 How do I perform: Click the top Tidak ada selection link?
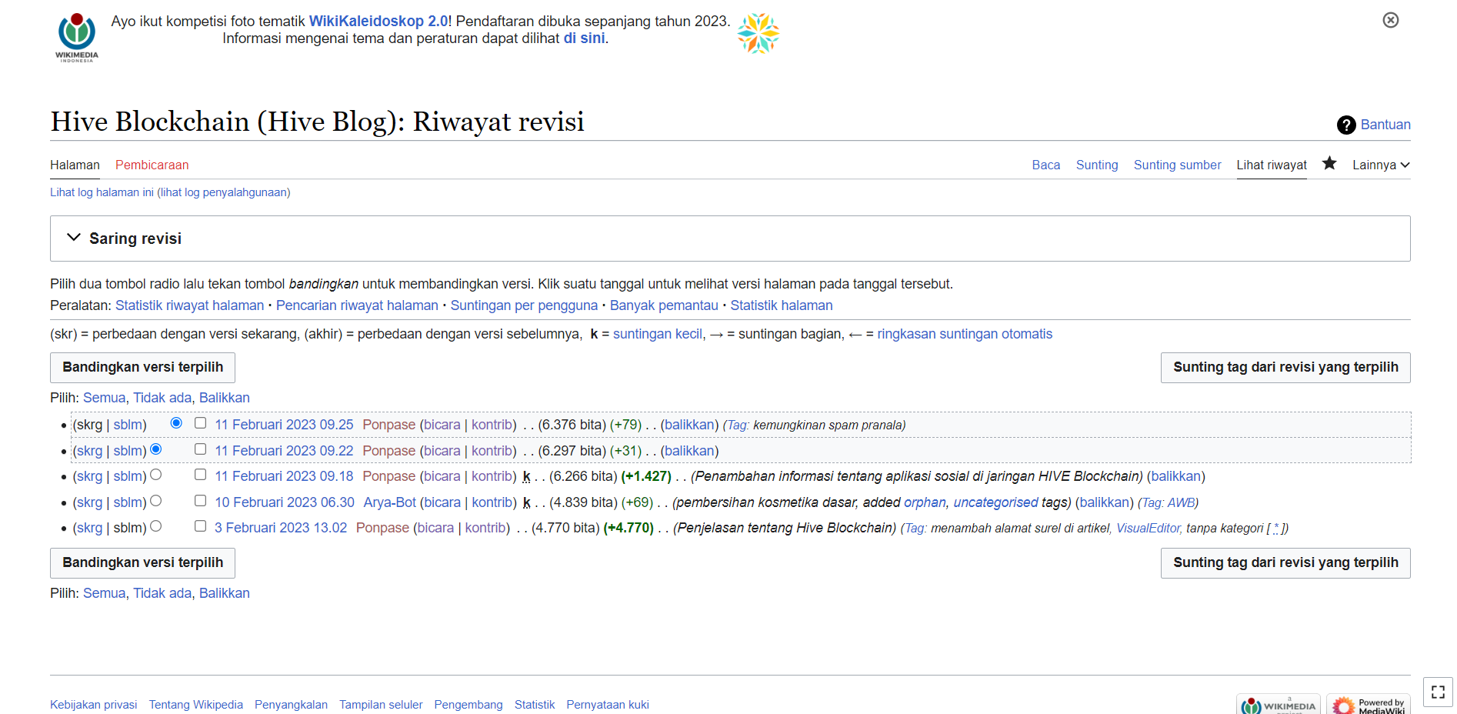coord(162,398)
